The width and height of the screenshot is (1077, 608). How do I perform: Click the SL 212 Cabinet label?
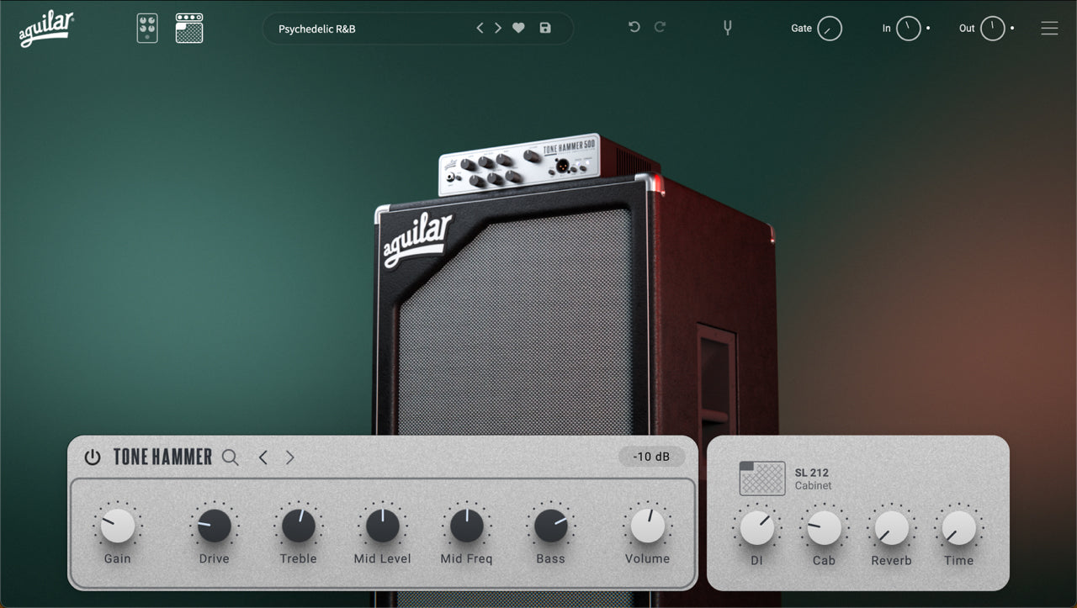point(812,479)
